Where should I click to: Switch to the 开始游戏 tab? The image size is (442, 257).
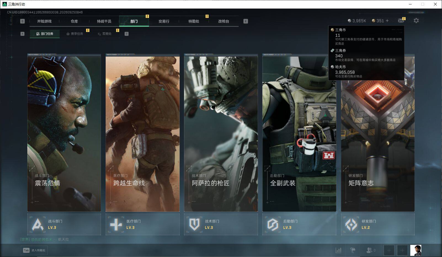[x=44, y=21]
